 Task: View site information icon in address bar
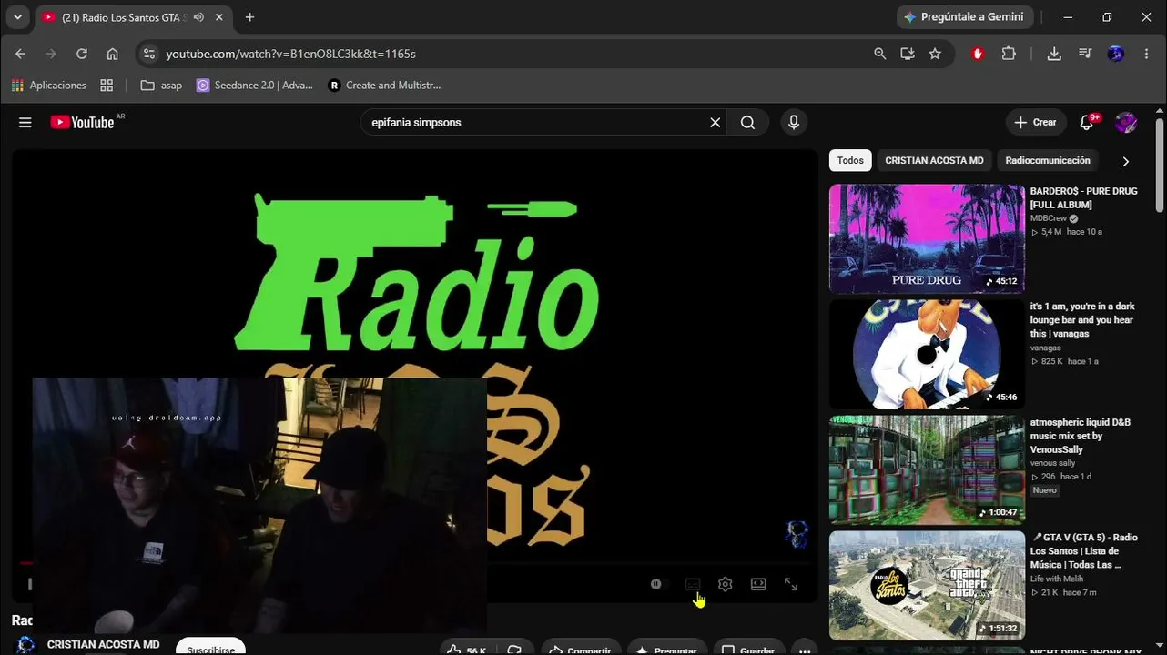point(150,54)
